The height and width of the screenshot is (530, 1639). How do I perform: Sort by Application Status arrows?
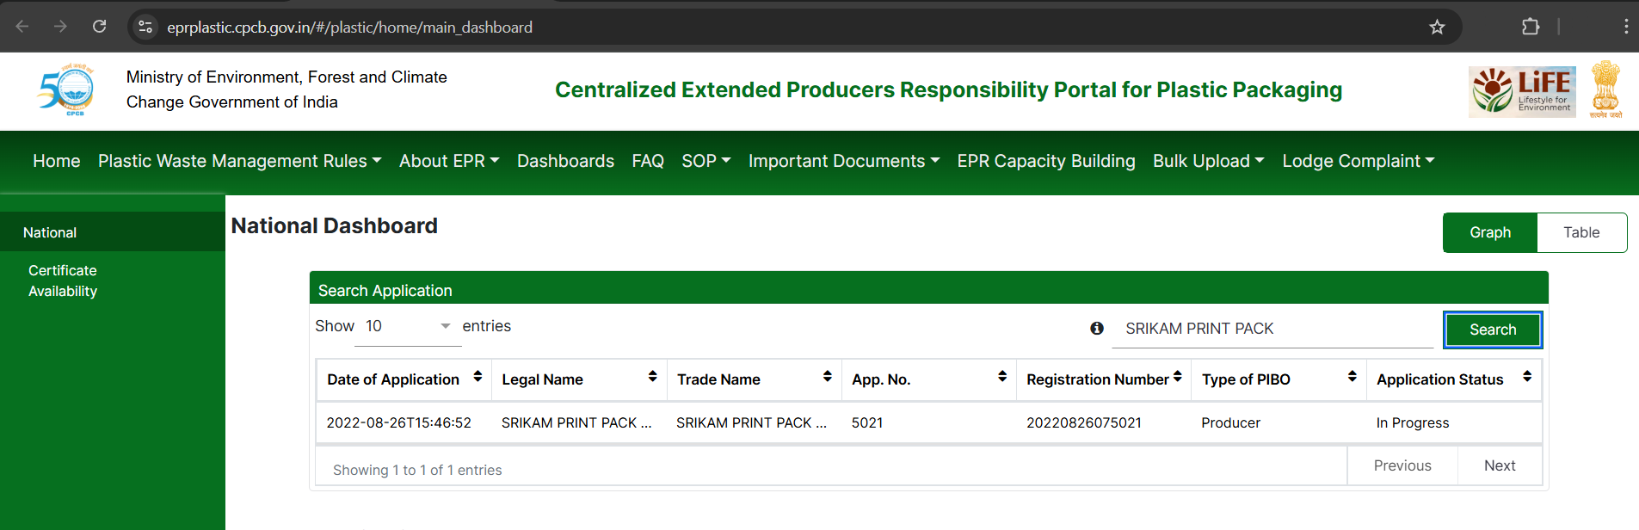(1527, 377)
